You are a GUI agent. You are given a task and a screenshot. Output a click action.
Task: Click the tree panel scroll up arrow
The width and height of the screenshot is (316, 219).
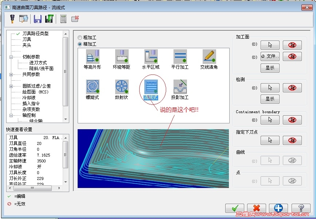click(66, 34)
